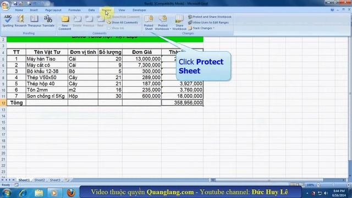Click header cell 'Tên Vật Tư'
352x198 pixels.
47,52
